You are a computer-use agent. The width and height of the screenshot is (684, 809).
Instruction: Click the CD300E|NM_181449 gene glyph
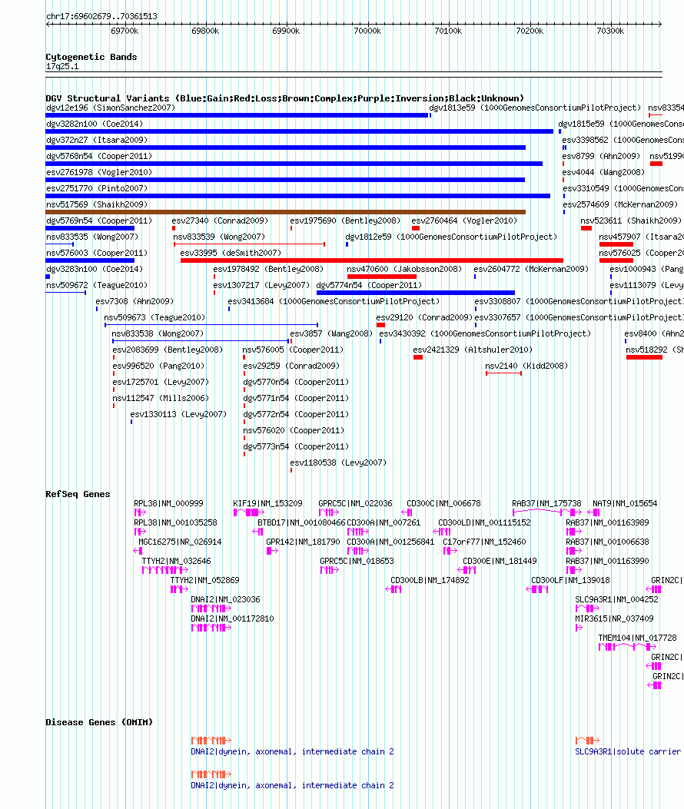pos(467,569)
